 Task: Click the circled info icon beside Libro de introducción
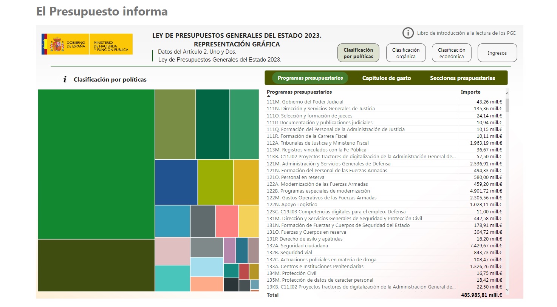[x=408, y=33]
